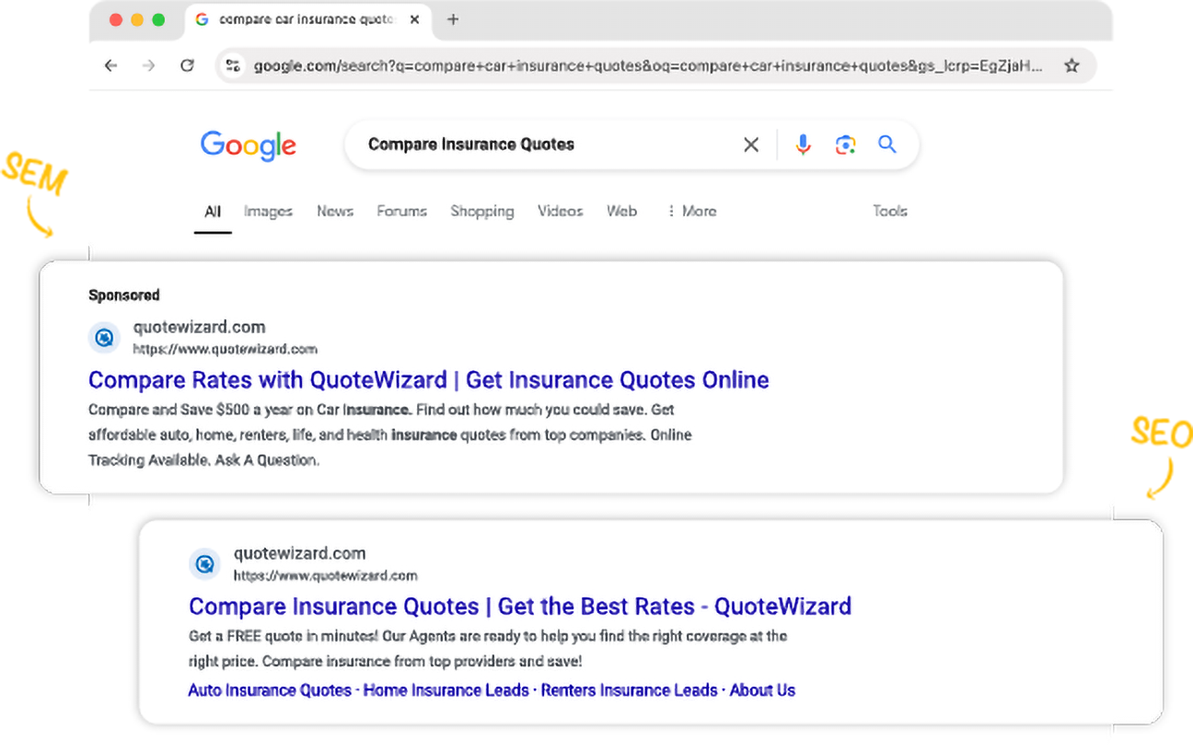This screenshot has width=1193, height=752.
Task: Click the https://www.quotewizard.com URL under Sponsored
Action: click(x=225, y=350)
